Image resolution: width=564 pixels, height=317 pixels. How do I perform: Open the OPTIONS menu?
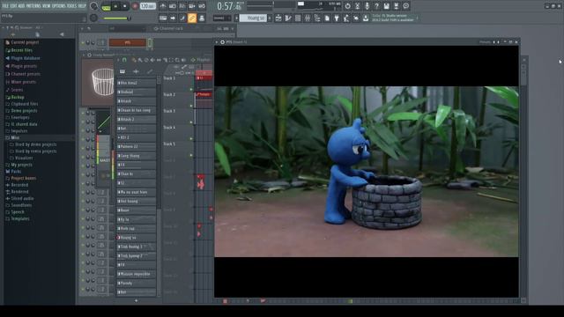coord(59,6)
